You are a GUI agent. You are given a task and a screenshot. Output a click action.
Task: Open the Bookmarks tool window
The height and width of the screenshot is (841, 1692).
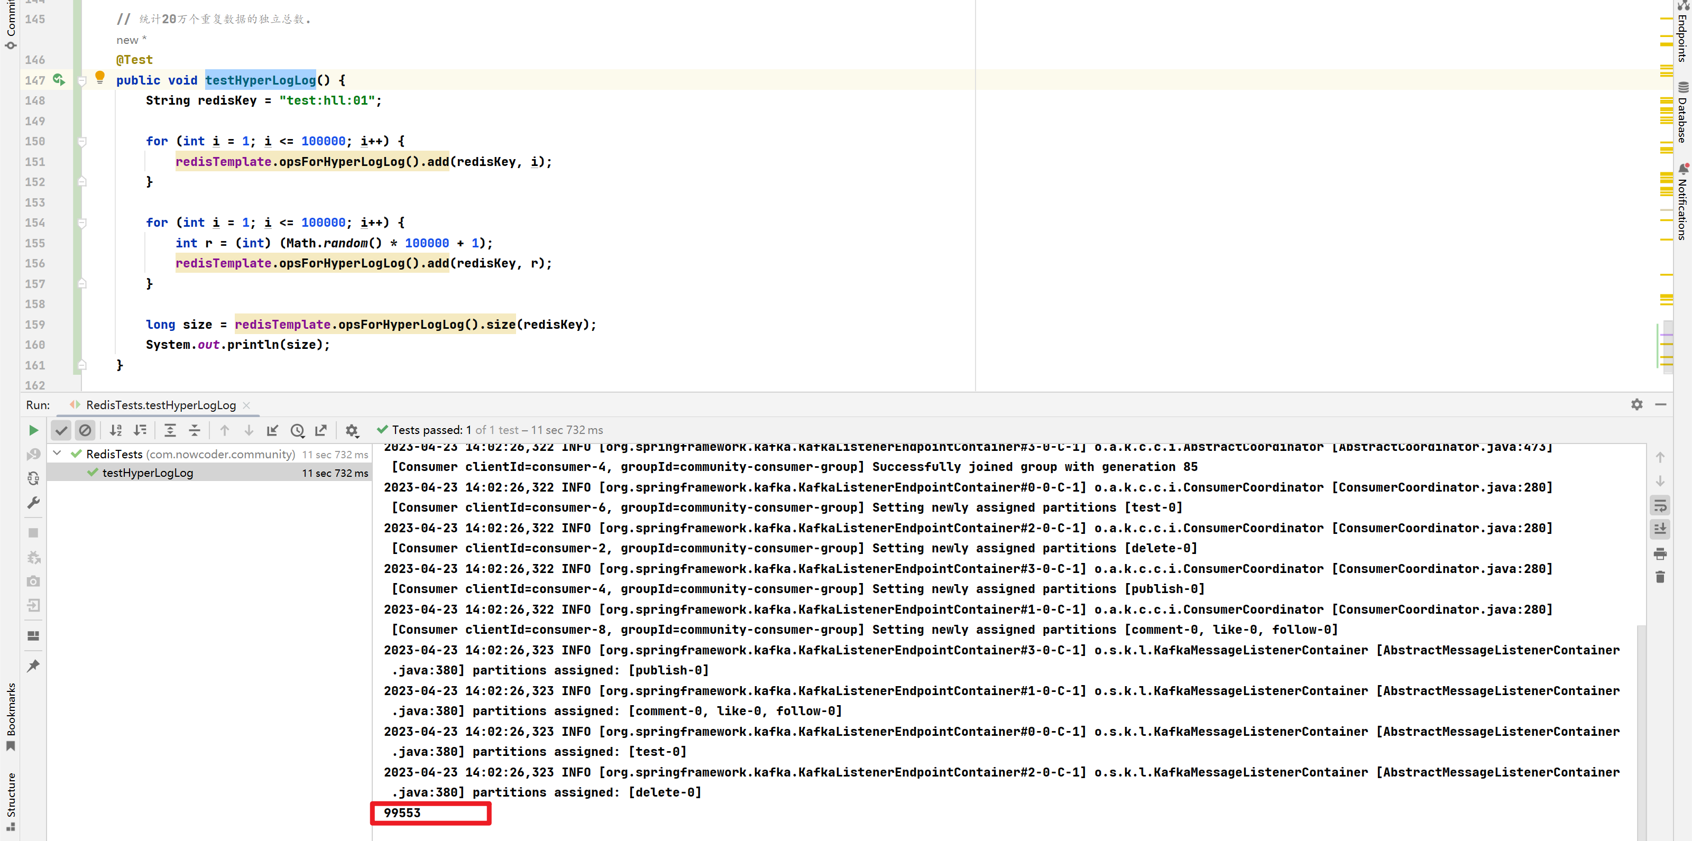(11, 717)
